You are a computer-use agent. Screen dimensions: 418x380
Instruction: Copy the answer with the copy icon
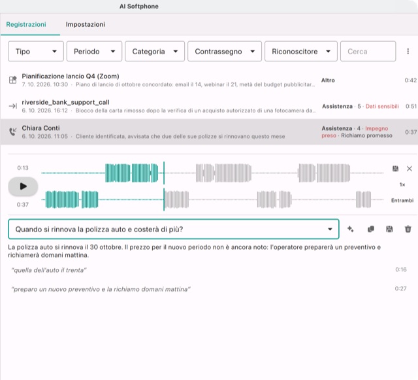[x=370, y=229]
